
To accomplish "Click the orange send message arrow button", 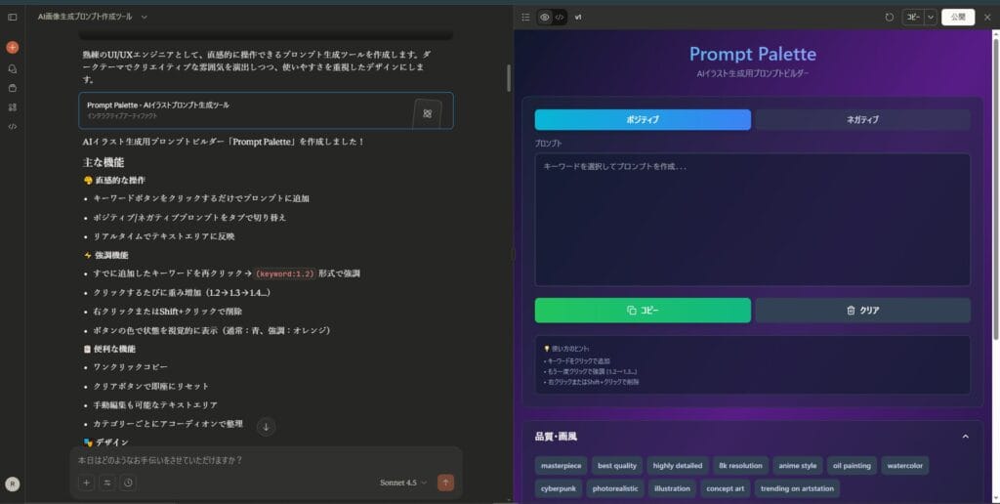I will tap(445, 483).
